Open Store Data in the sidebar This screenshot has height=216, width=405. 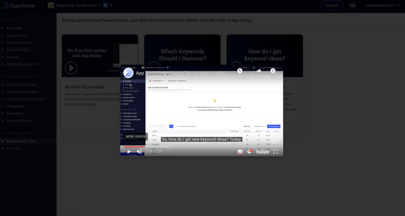[15, 113]
